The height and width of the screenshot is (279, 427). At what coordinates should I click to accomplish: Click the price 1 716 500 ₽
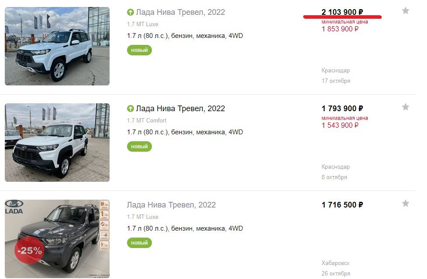(x=342, y=205)
